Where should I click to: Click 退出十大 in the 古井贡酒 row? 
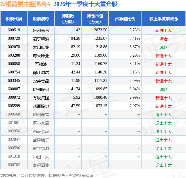click(x=164, y=148)
